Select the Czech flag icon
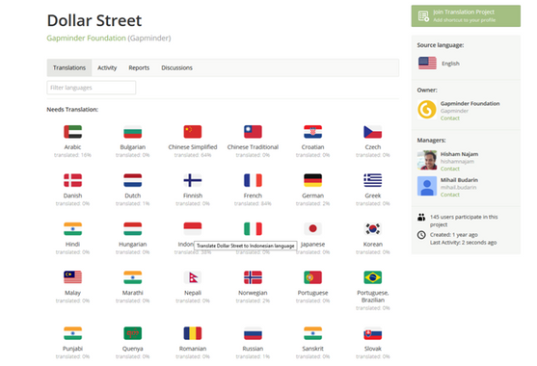Image resolution: width=537 pixels, height=366 pixels. (x=372, y=132)
